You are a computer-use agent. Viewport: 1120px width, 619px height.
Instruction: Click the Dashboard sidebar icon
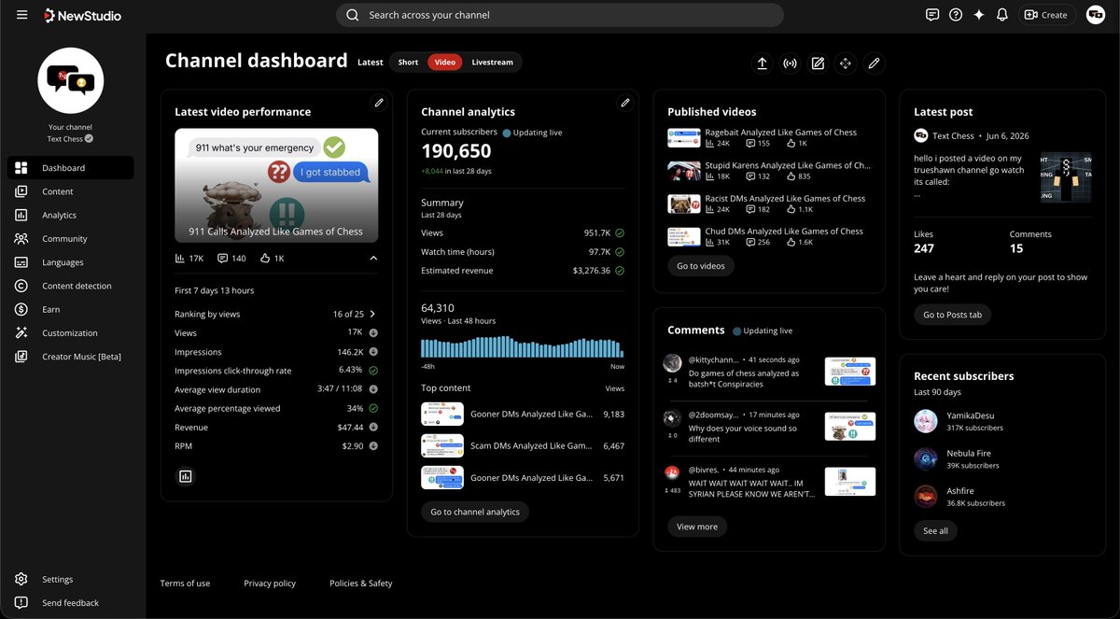tap(21, 168)
